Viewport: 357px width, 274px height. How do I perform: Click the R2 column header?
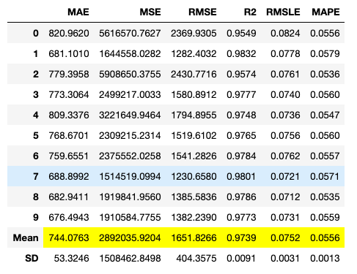pos(250,12)
